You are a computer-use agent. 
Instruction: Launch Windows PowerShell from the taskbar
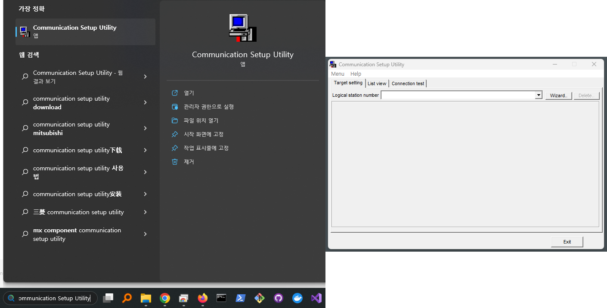[x=240, y=298]
